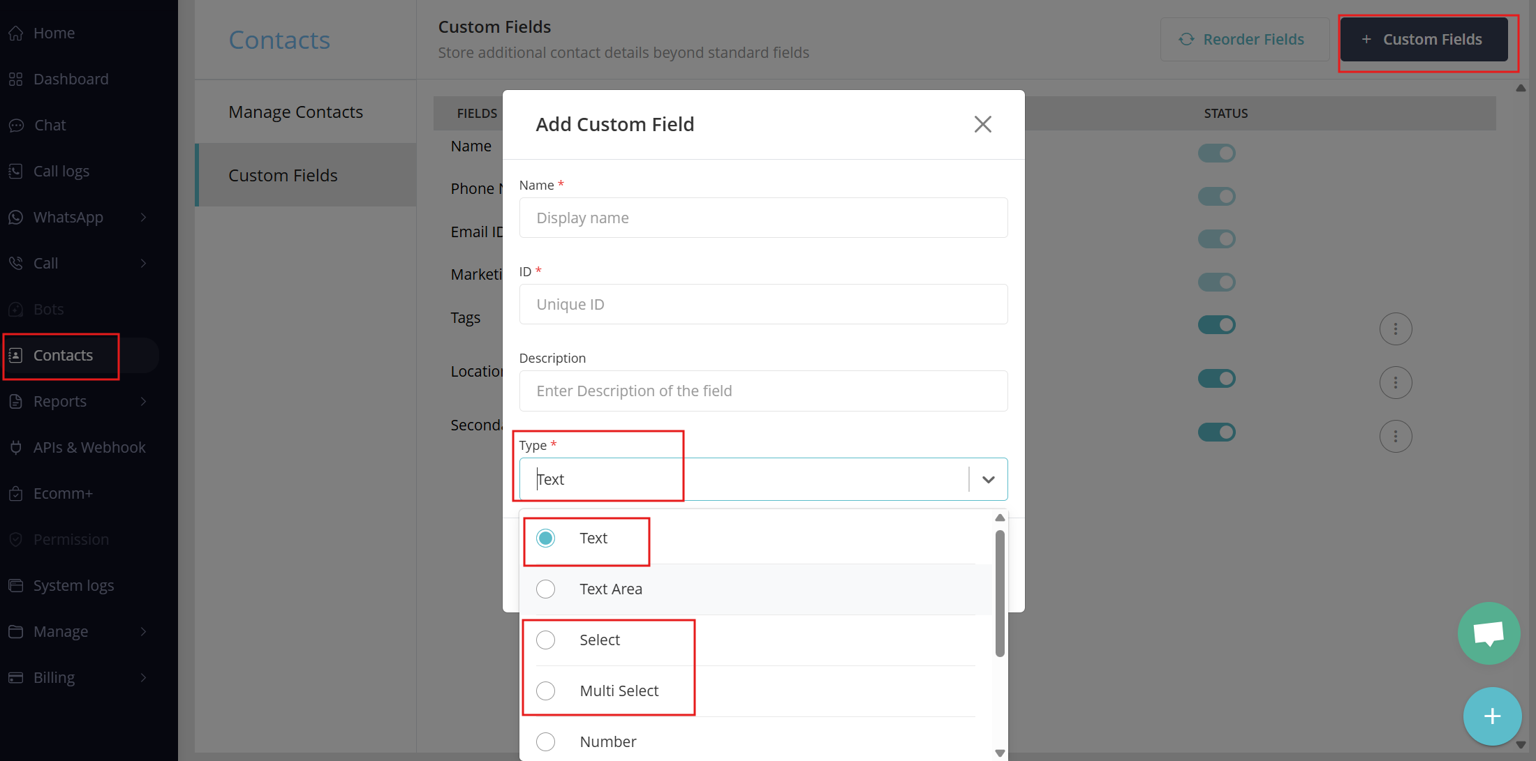Open Dashboard via its grid icon
1536x761 pixels.
click(x=16, y=79)
